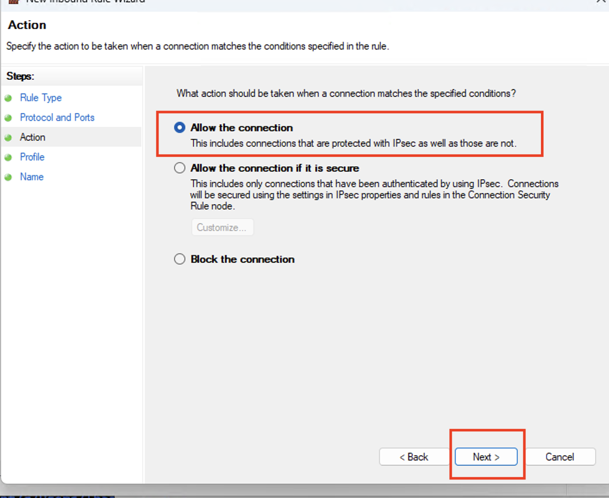Click the green bullet beside Profile step

click(x=8, y=157)
